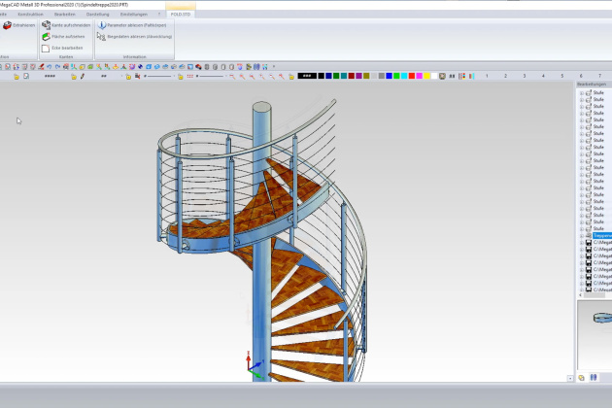Expand the first Stufe tree node
Image resolution: width=612 pixels, height=408 pixels.
click(581, 93)
